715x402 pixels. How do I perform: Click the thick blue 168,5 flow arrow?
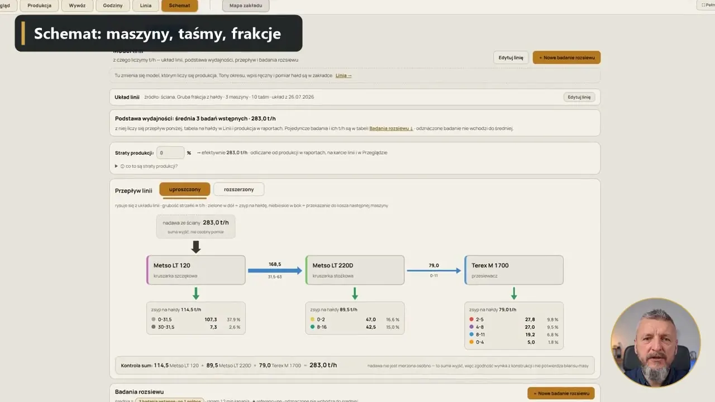(275, 271)
